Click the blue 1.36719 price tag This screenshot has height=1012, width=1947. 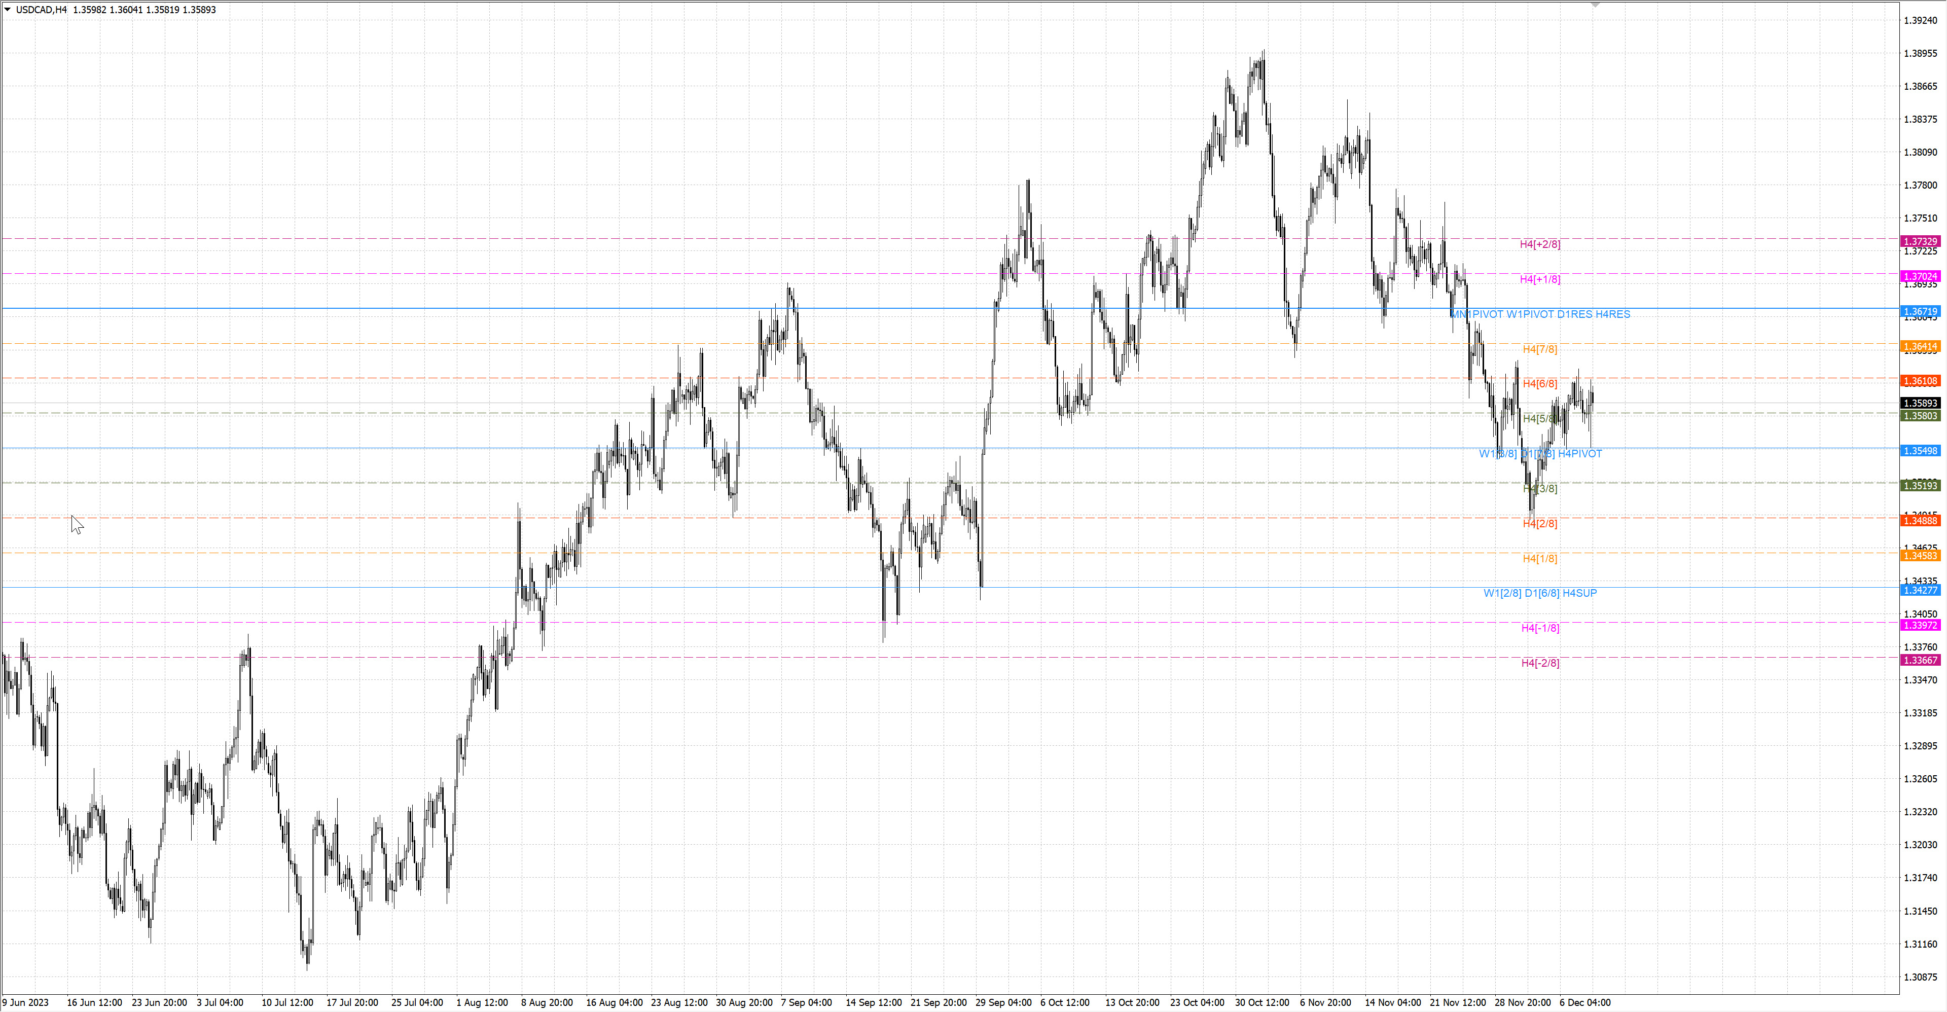[x=1920, y=311]
